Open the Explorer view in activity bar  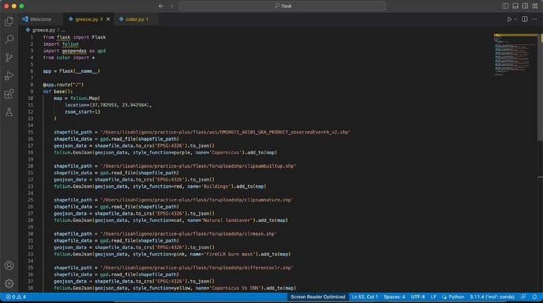[9, 22]
